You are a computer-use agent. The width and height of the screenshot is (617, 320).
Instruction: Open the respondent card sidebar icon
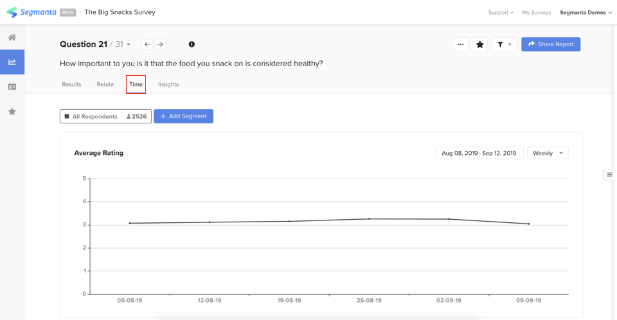click(x=12, y=87)
